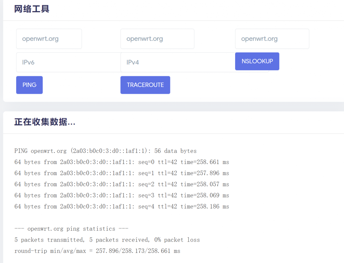Click the seq=2 ping reply line
Screen dimensions: 344x263
tap(122, 184)
